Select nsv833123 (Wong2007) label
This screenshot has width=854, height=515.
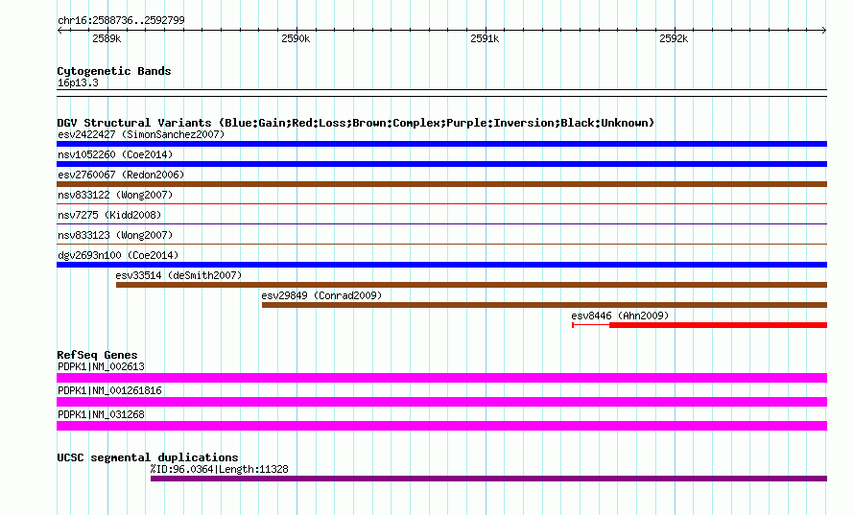[115, 235]
